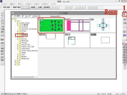The image size is (127, 95).
Task: Expand the Program Files folder node
Action: point(18,45)
